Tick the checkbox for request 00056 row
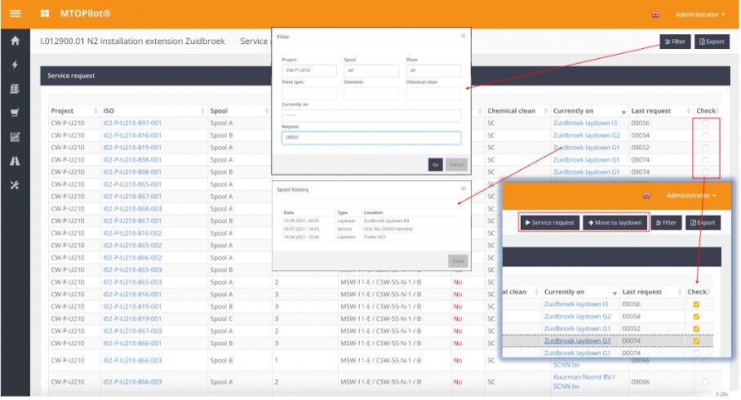 pyautogui.click(x=705, y=123)
